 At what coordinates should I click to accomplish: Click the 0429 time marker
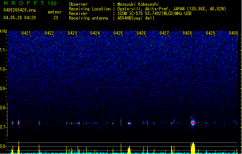(x=210, y=33)
